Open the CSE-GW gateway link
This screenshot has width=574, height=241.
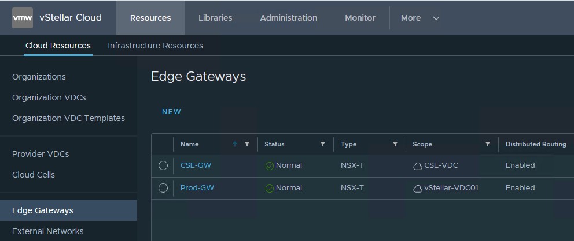pyautogui.click(x=196, y=165)
